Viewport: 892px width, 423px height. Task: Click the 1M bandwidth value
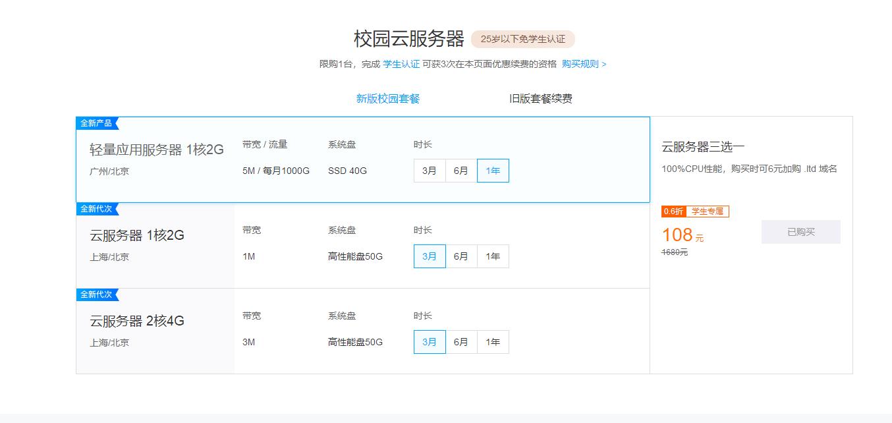[248, 256]
